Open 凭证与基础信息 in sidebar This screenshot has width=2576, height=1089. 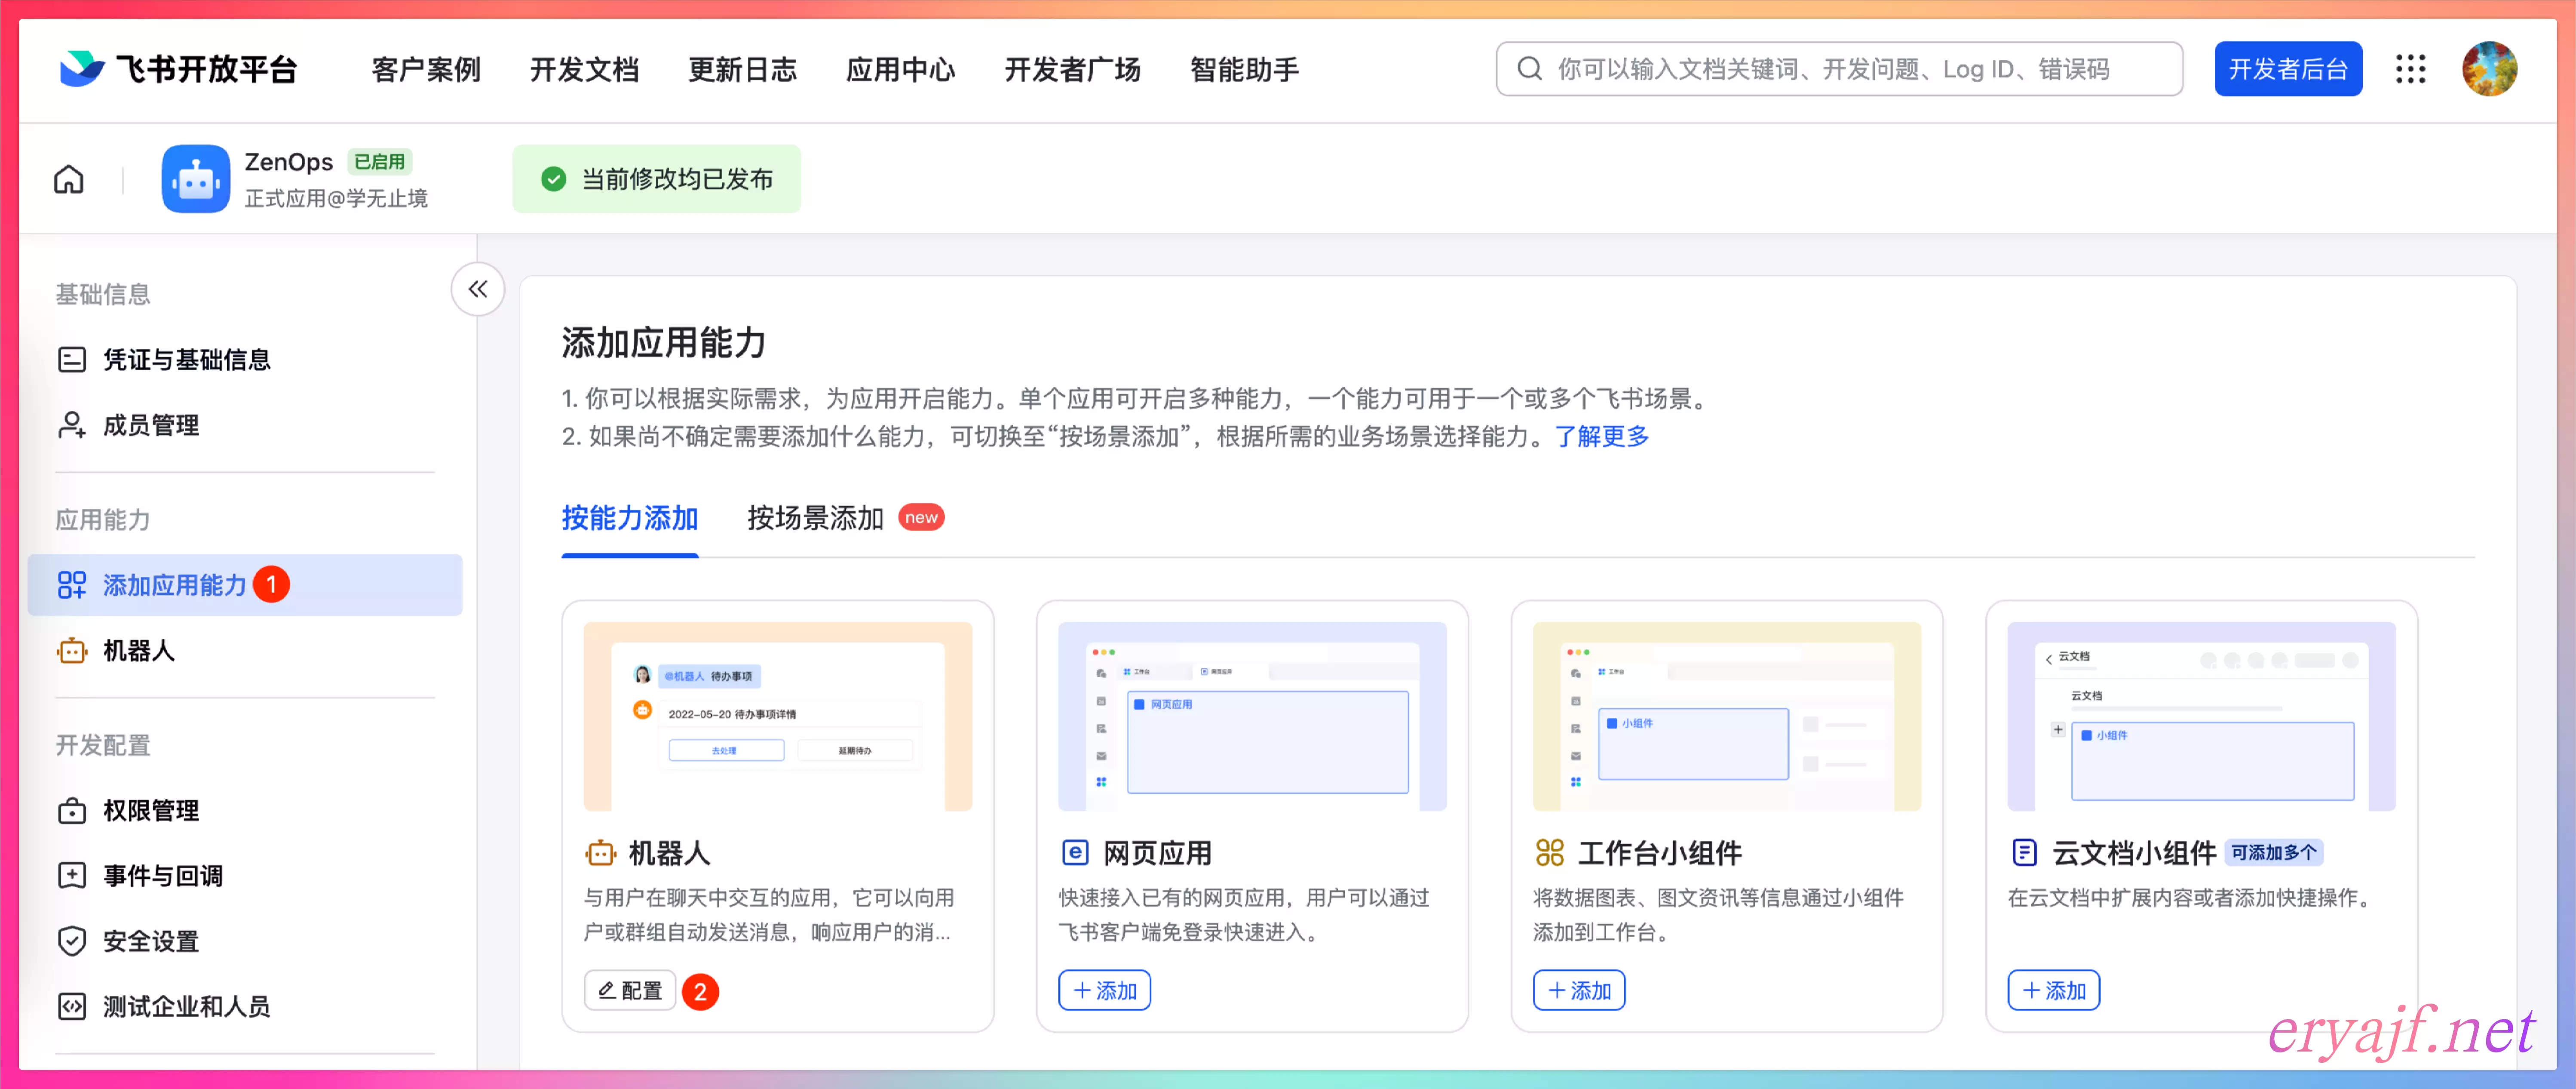(186, 359)
